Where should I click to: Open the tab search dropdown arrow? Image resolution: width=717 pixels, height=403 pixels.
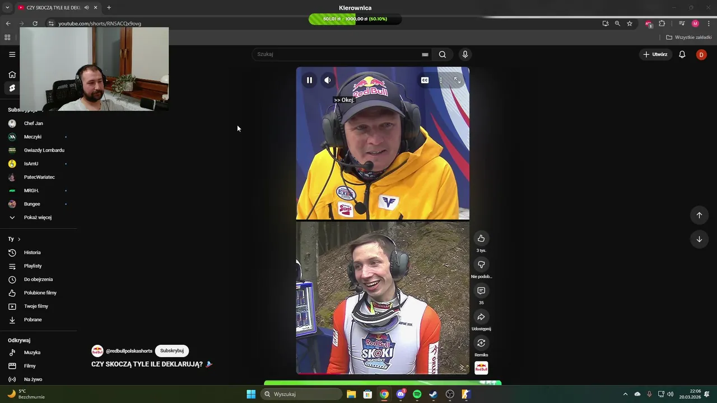coord(7,7)
